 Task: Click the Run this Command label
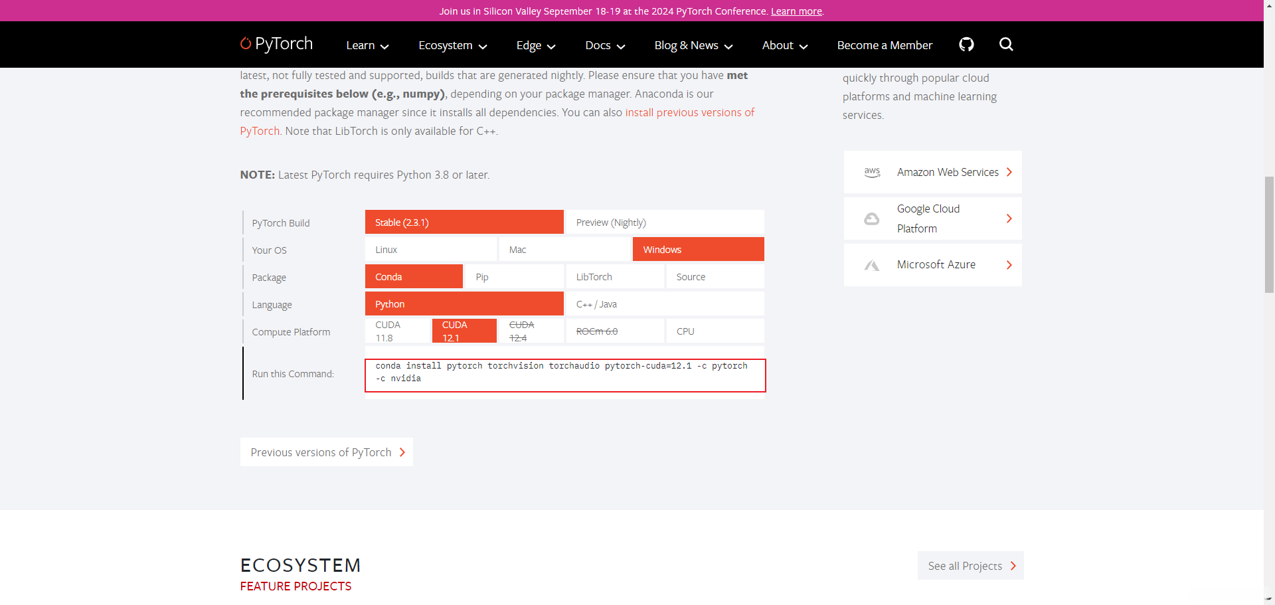pyautogui.click(x=293, y=374)
